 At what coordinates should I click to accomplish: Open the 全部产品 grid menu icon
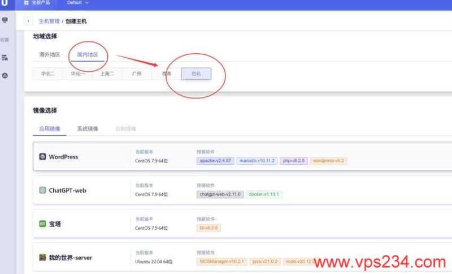pos(27,3)
